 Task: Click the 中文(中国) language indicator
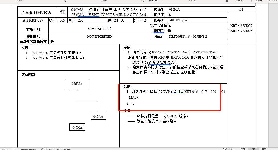[28, 149]
